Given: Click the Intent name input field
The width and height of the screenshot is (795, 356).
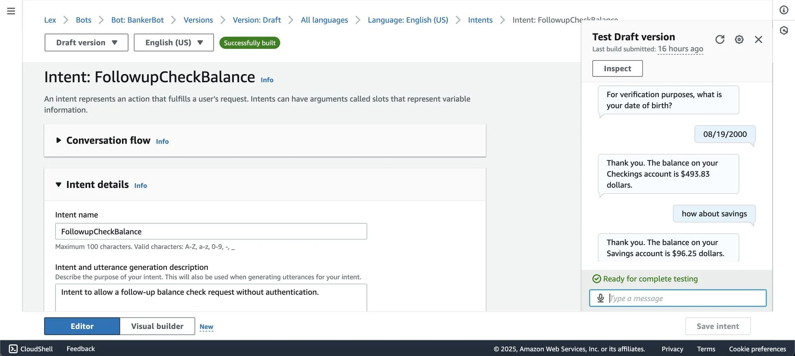Looking at the screenshot, I should [x=211, y=231].
